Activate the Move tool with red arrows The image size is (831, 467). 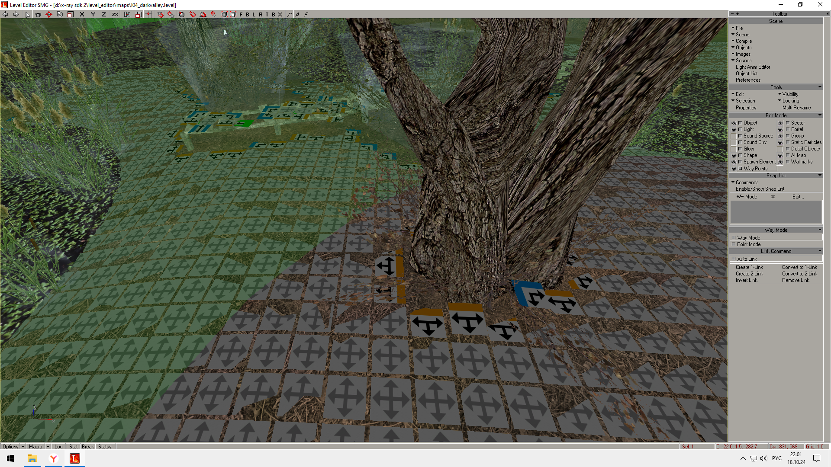click(49, 14)
